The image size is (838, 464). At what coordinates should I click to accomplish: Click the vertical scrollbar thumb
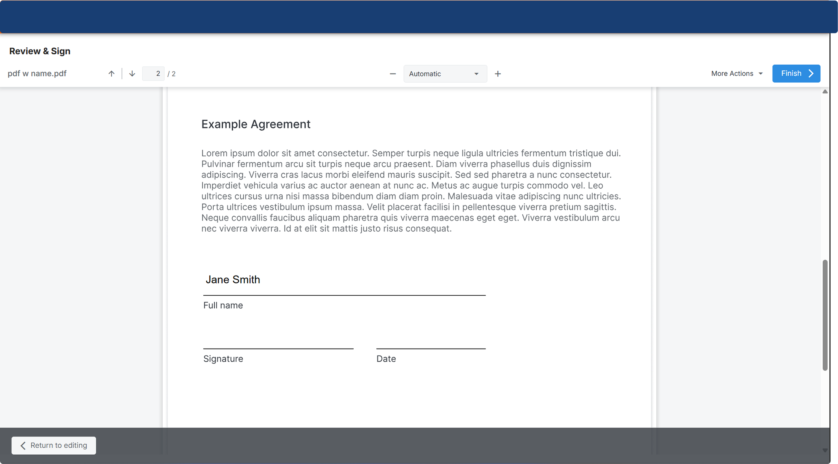pos(825,315)
